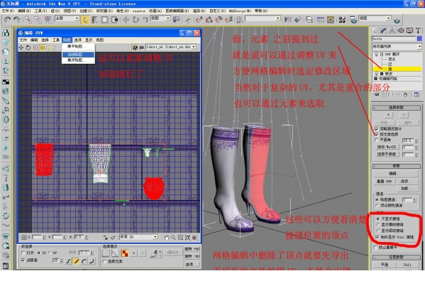Toggle the 按元素选择 checkbox
Screen dimensions: 425x281
376,134
